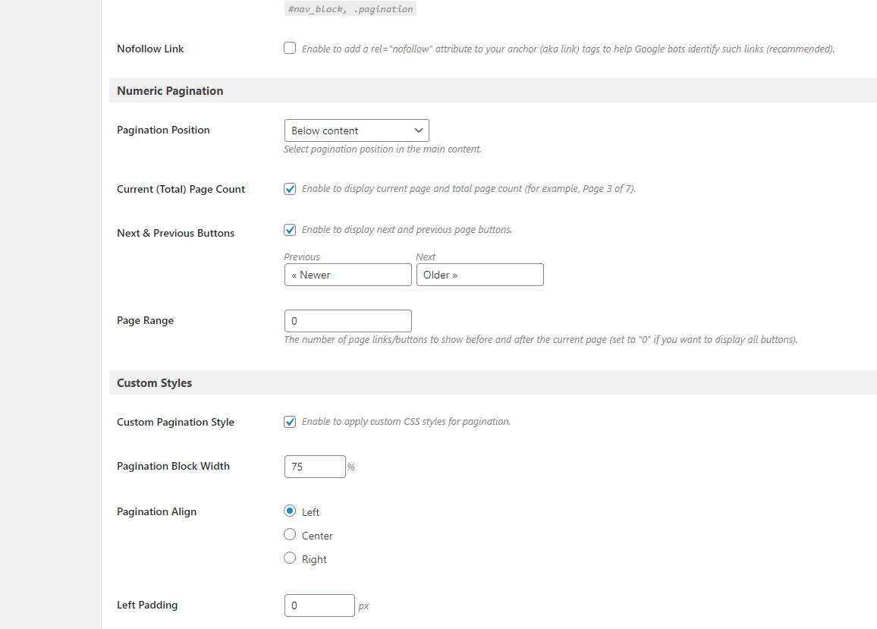877x629 pixels.
Task: Edit the Next button text field
Action: pos(480,275)
